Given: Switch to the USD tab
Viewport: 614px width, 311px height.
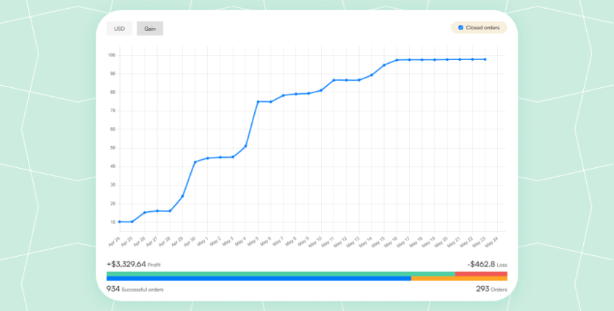Looking at the screenshot, I should click(x=120, y=29).
